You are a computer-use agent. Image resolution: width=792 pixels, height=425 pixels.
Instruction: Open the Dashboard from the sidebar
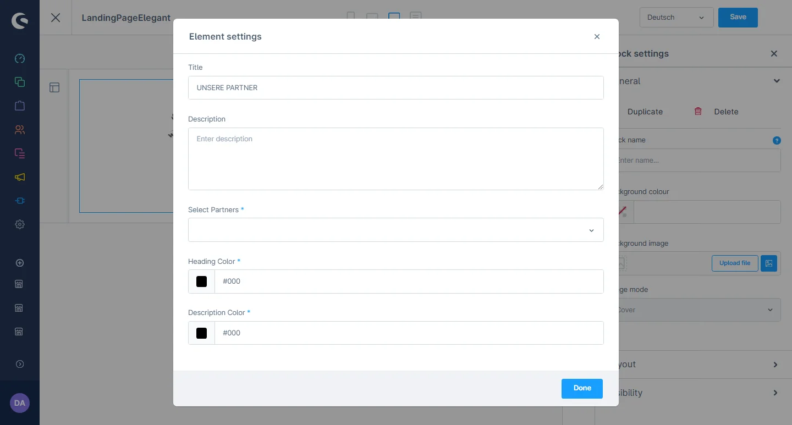point(20,58)
